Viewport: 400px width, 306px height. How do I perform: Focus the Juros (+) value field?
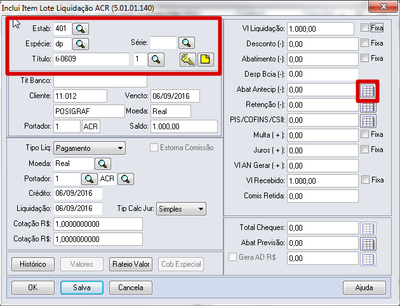pyautogui.click(x=323, y=150)
